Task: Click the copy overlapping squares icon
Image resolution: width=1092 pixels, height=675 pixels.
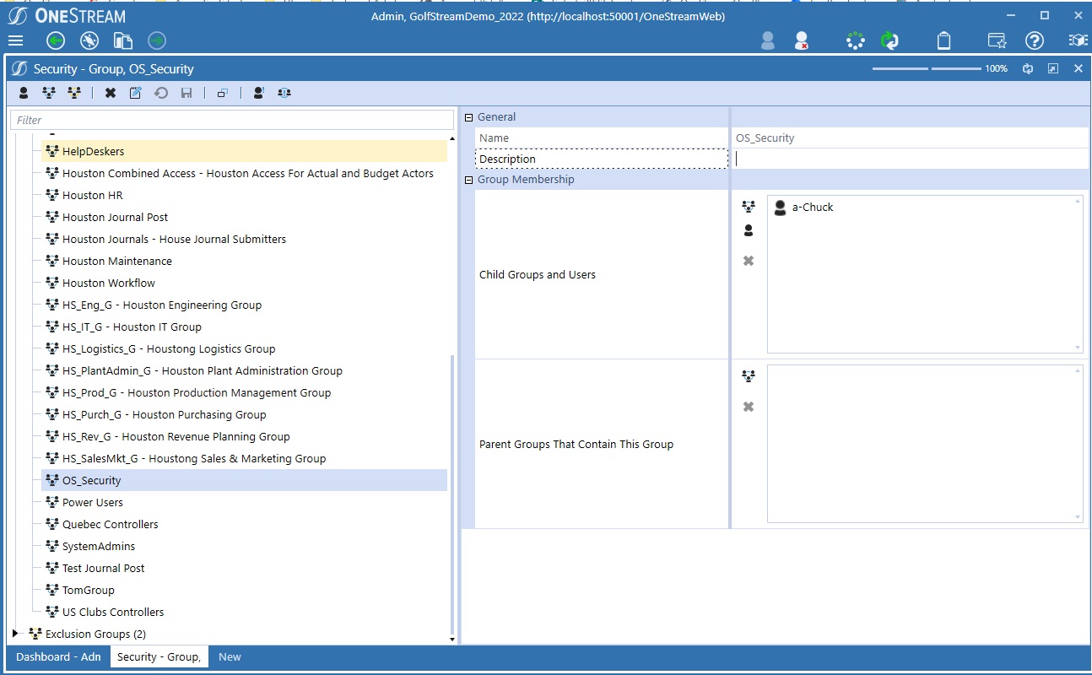Action: 223,93
